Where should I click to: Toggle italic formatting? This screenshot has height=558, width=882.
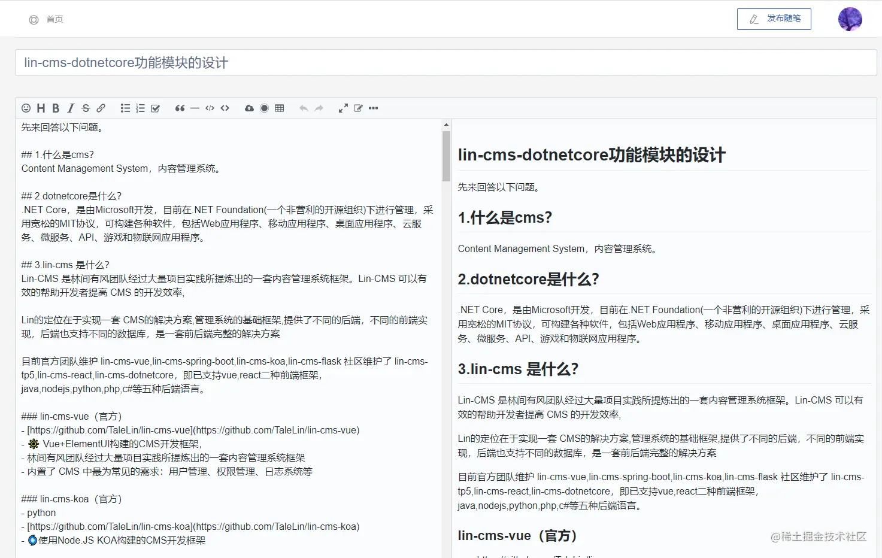pos(71,108)
